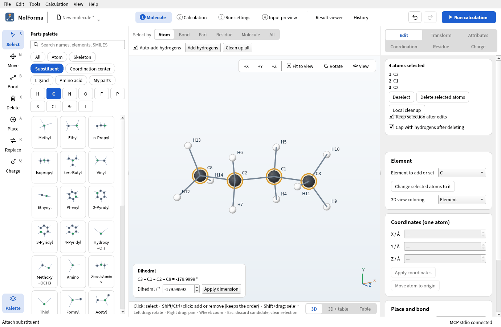Click the parts palette search field
Screen dimensions: 501x327
tap(78, 45)
